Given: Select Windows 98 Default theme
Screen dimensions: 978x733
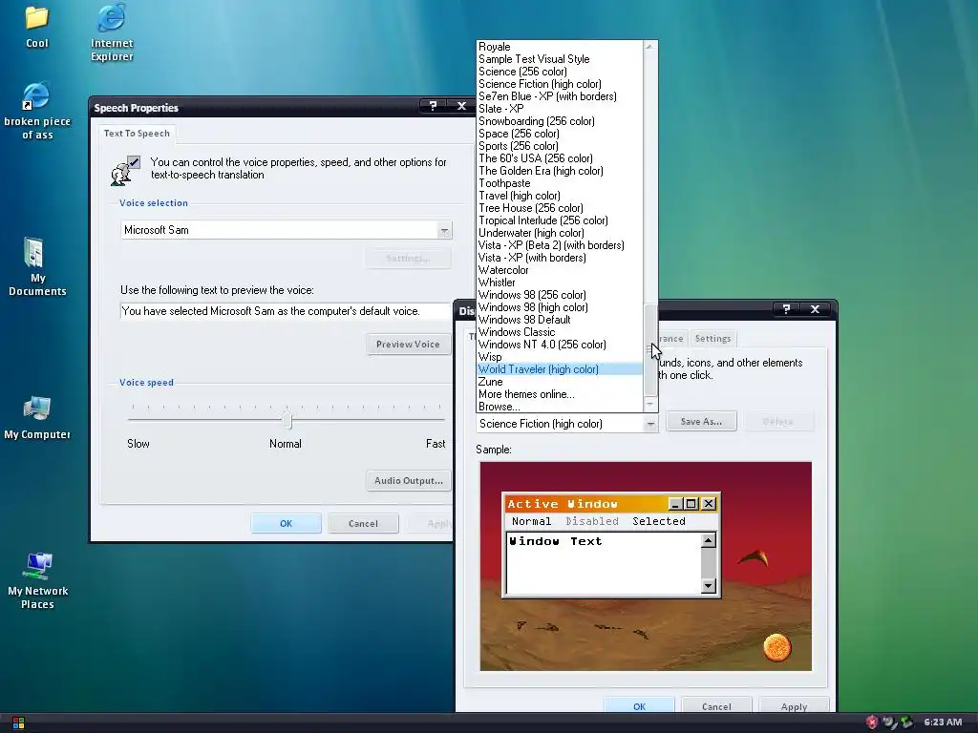Looking at the screenshot, I should tap(560, 320).
